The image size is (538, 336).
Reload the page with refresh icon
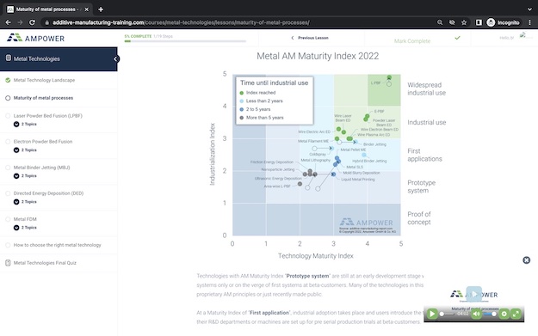click(32, 22)
